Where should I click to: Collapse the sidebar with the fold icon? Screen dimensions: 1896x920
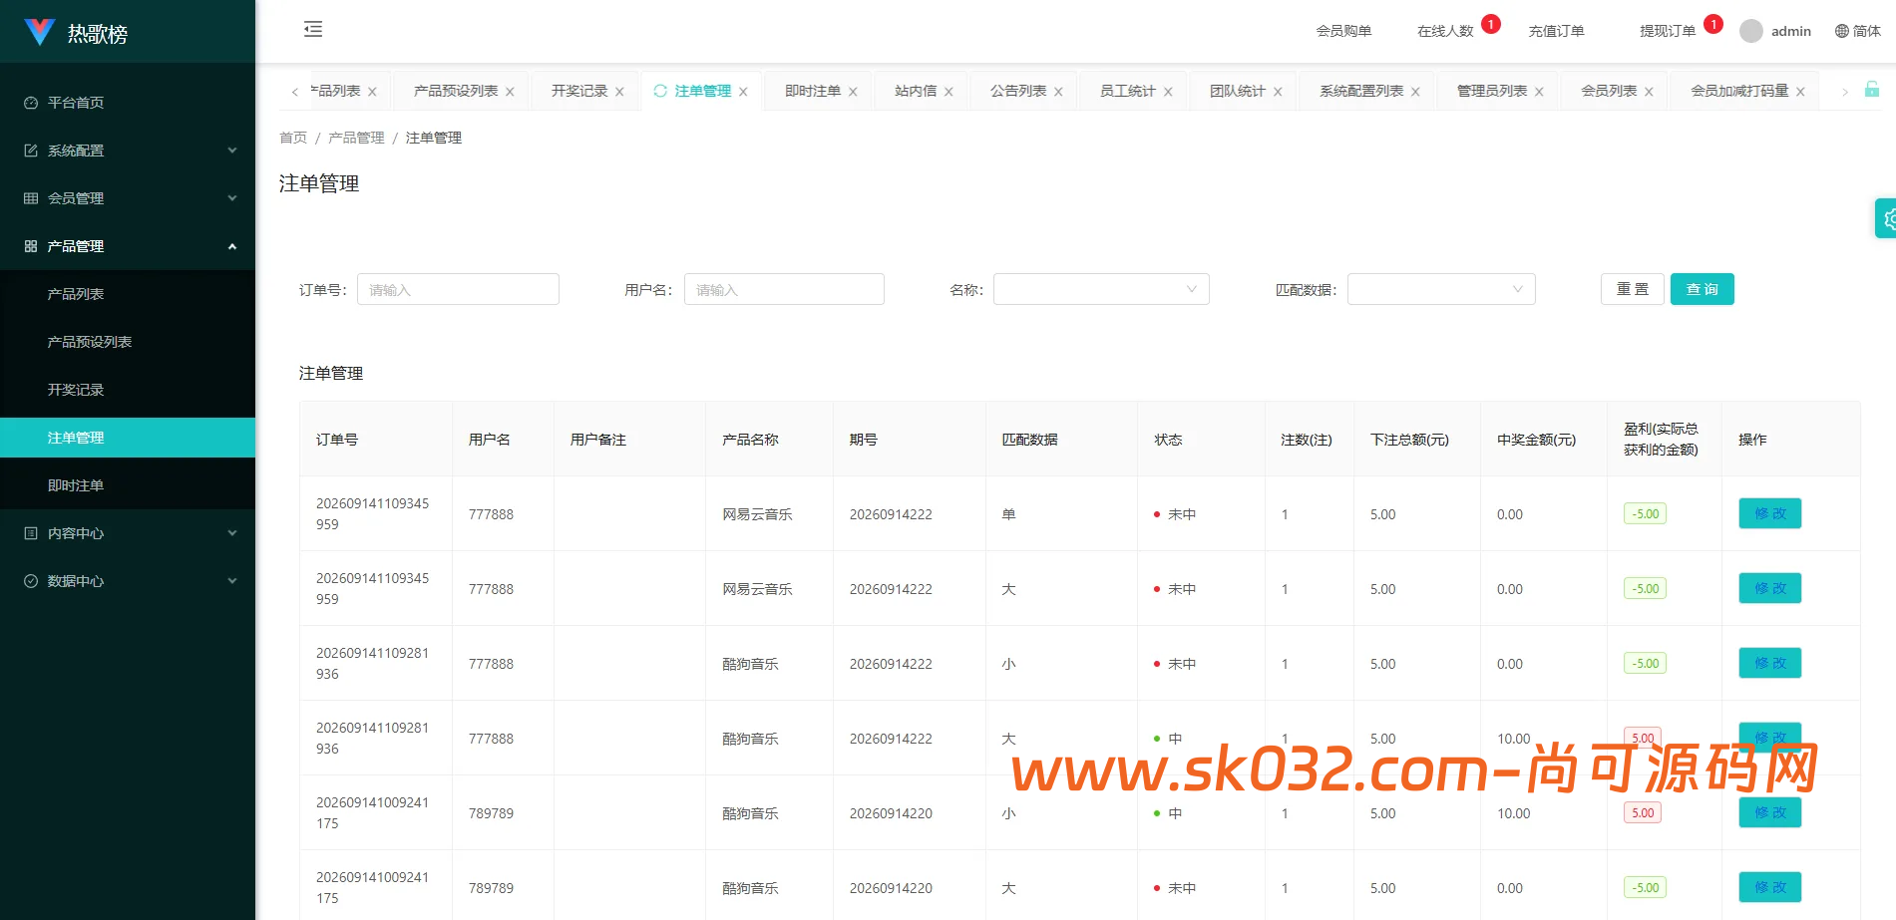313,29
